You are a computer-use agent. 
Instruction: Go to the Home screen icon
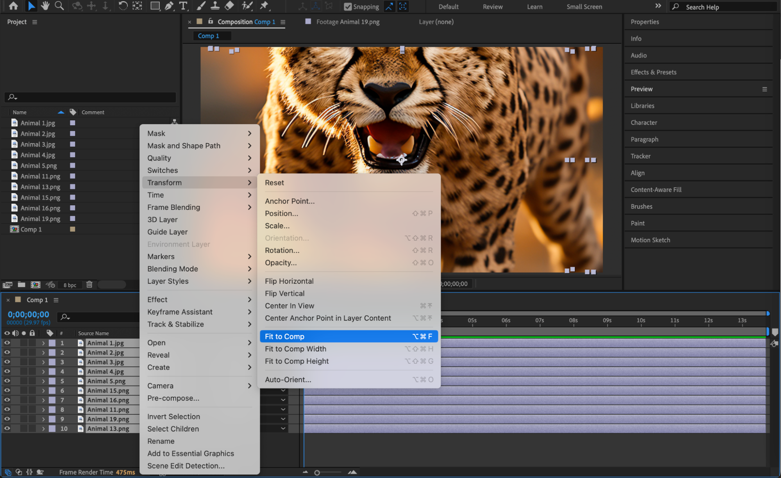(13, 6)
